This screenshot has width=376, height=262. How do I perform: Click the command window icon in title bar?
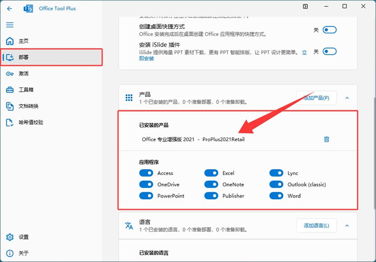coord(305,6)
